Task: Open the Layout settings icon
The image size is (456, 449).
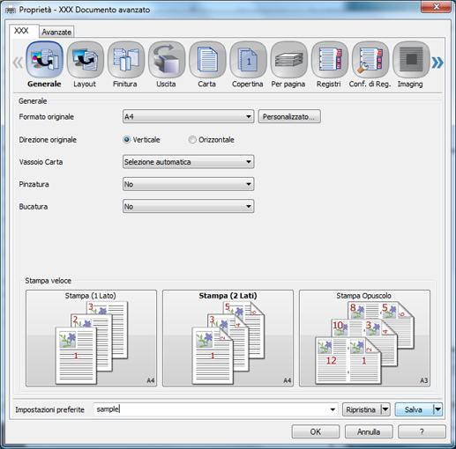Action: (x=85, y=60)
